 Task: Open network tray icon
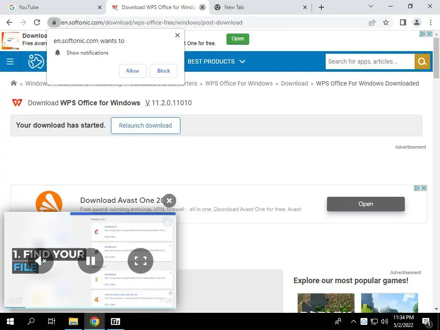(374, 321)
